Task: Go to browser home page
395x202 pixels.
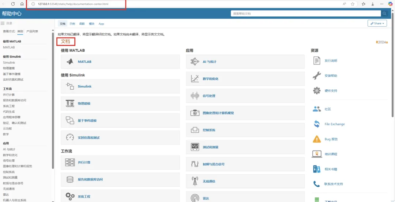Action: tap(22, 4)
